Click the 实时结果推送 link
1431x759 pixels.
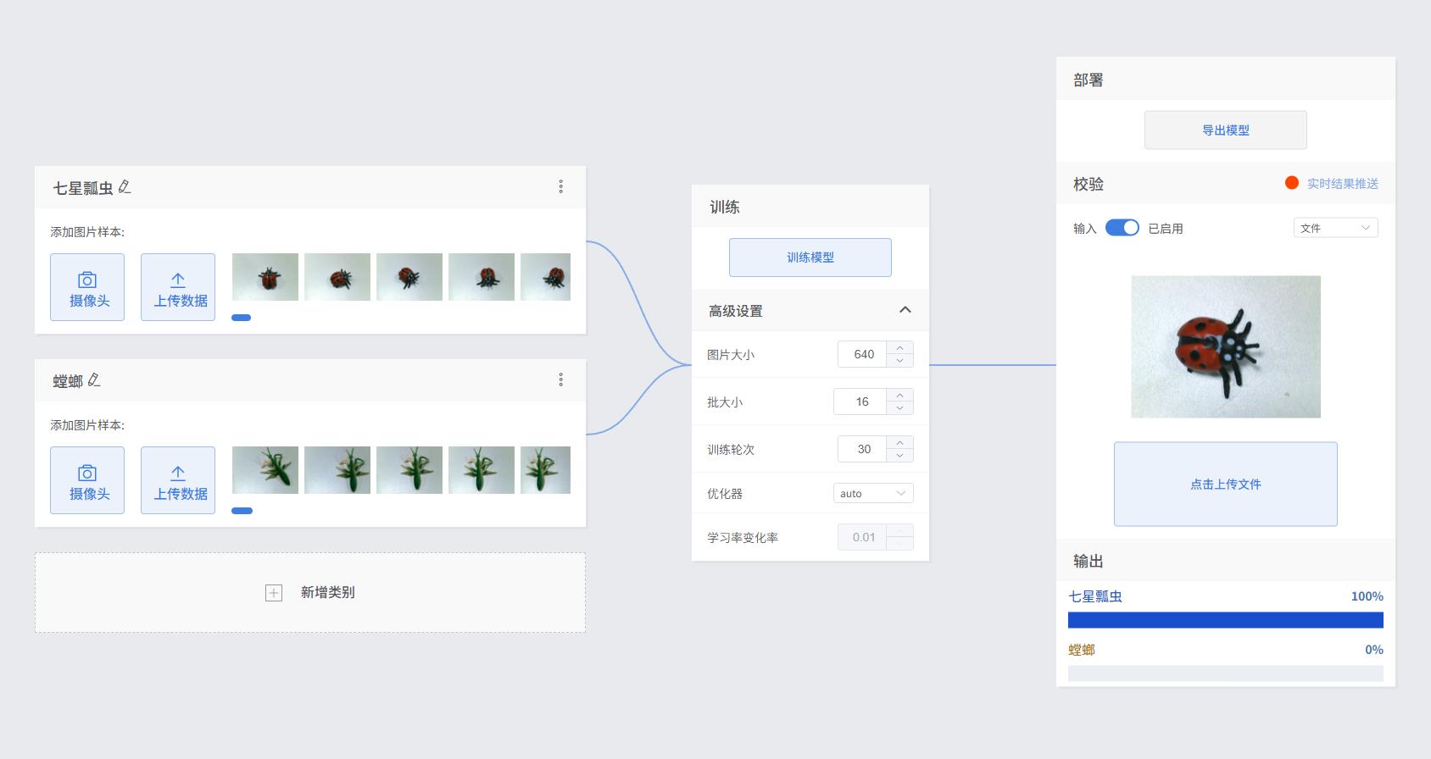point(1342,184)
